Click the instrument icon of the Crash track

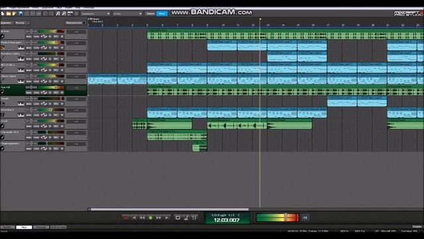(3, 126)
